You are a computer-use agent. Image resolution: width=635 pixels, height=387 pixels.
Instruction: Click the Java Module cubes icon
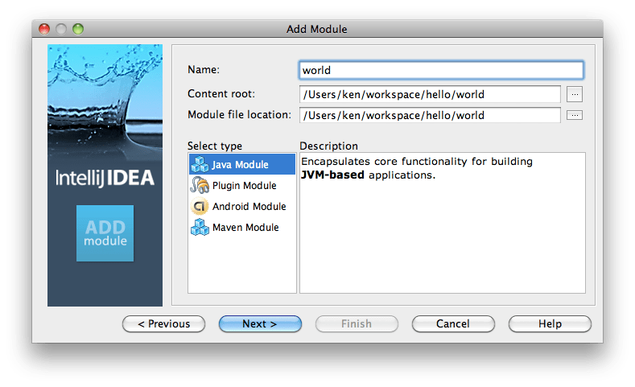(200, 164)
